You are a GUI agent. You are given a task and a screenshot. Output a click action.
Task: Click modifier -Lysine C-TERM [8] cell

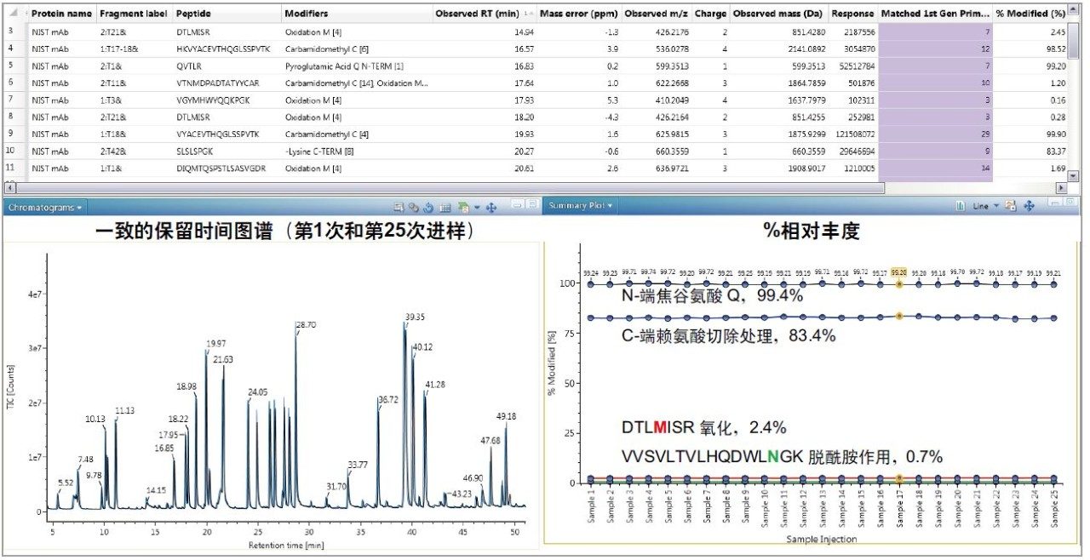click(x=357, y=151)
